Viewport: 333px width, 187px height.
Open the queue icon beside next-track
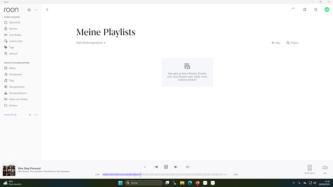(188, 167)
